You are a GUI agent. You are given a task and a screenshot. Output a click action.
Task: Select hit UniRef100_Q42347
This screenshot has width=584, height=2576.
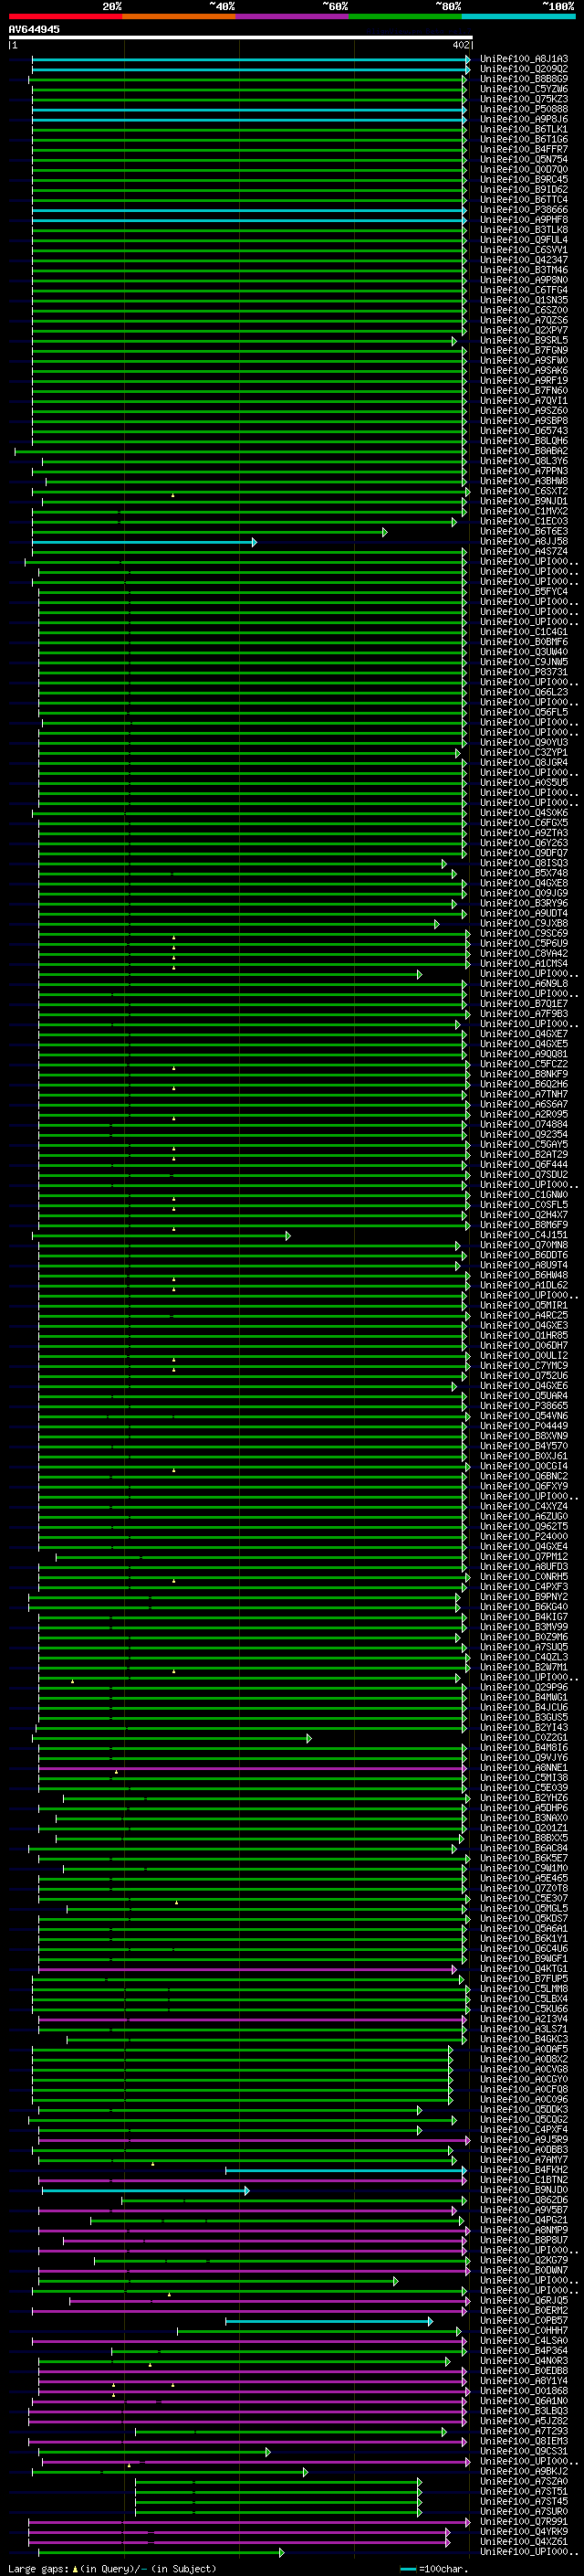(524, 260)
